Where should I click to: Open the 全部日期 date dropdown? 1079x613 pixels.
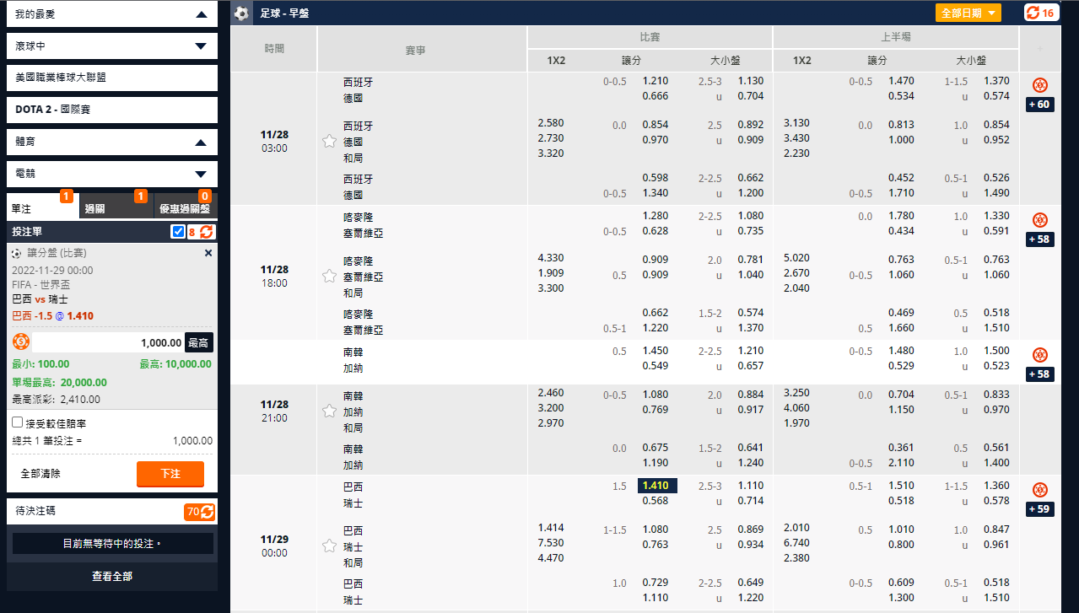[968, 13]
